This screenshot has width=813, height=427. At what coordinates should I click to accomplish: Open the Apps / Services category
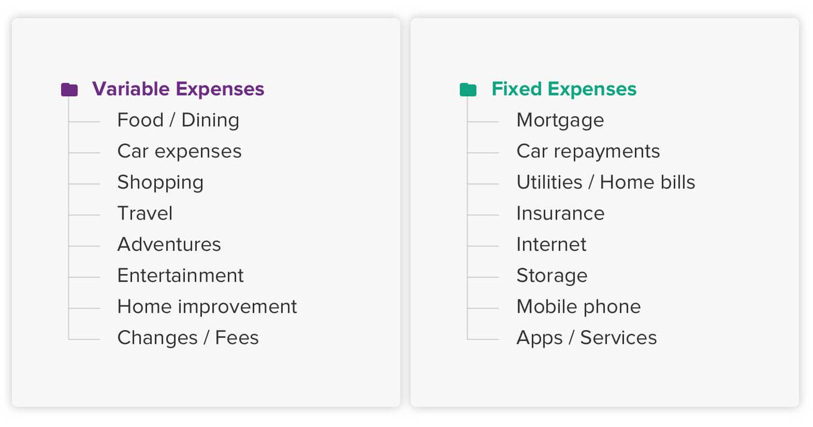click(586, 338)
